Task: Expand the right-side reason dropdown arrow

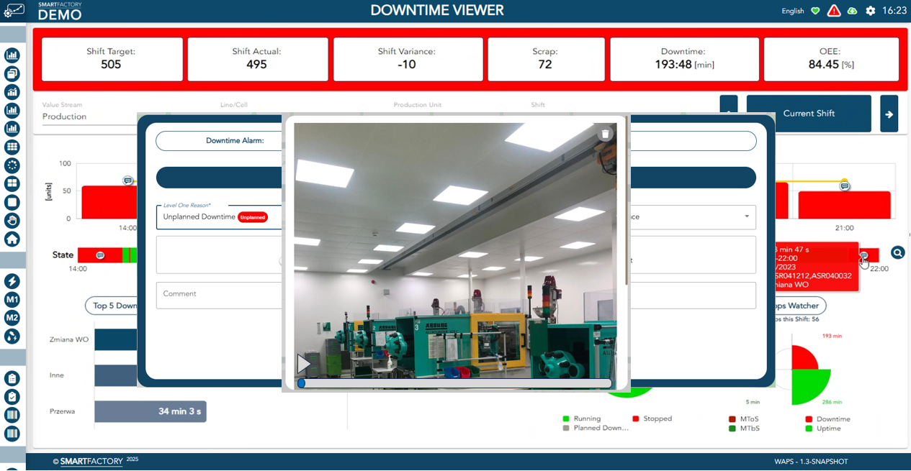Action: tap(747, 216)
